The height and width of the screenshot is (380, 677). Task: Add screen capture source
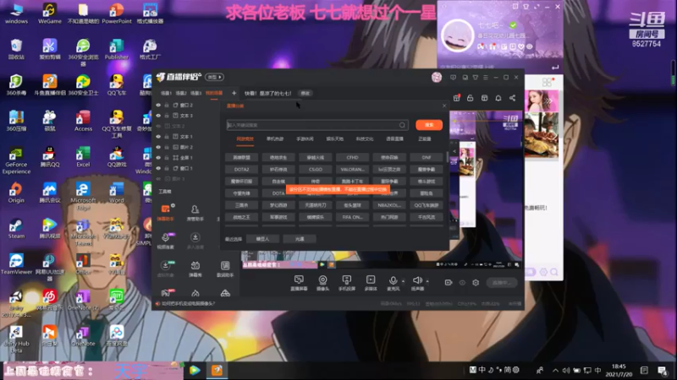pos(299,283)
